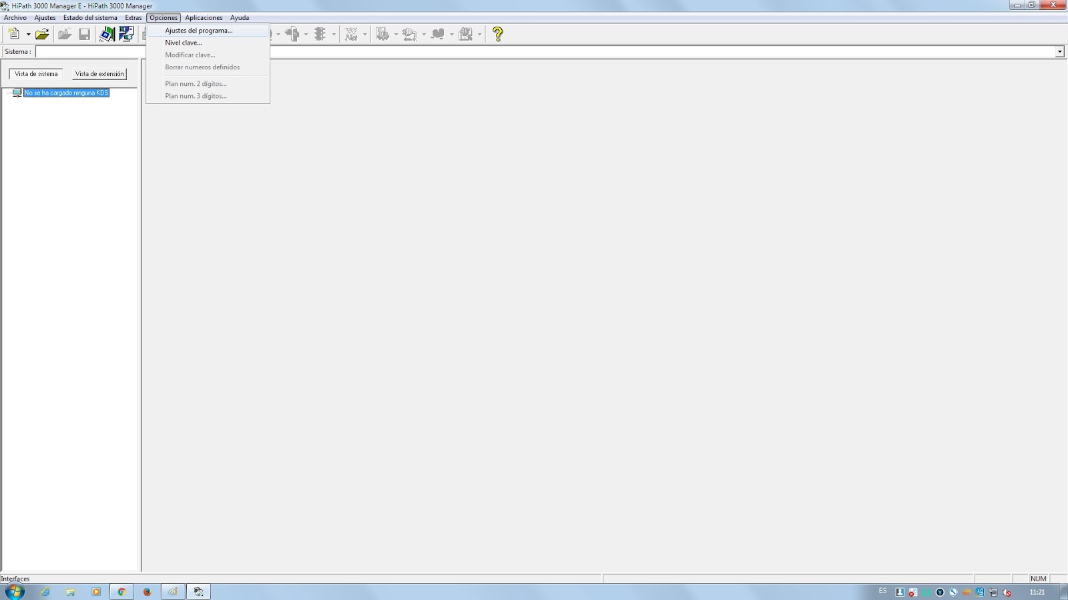Click the HiPath application icon in the title bar
The width and height of the screenshot is (1068, 600).
click(5, 5)
